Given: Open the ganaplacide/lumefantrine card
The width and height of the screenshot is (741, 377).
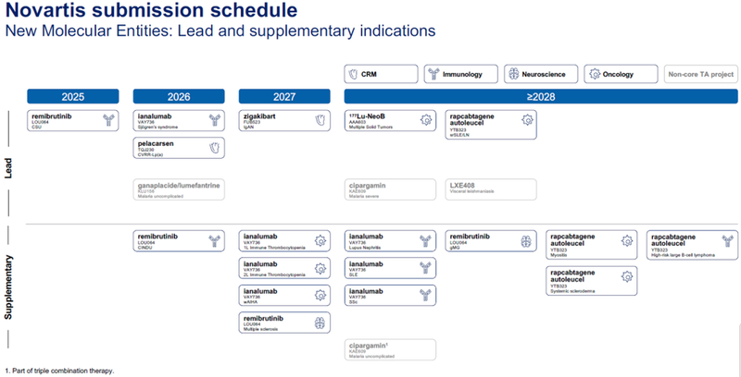Looking at the screenshot, I should 181,188.
